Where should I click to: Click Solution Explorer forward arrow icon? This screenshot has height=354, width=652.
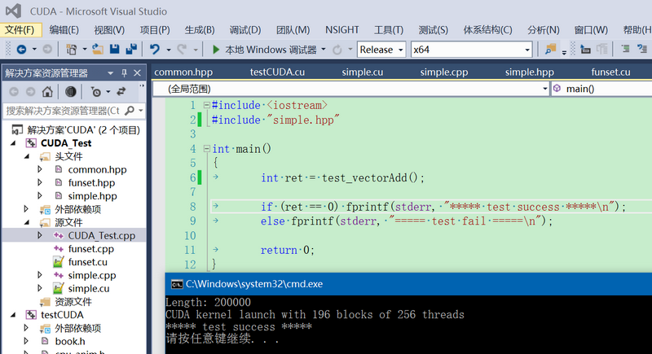coord(30,91)
